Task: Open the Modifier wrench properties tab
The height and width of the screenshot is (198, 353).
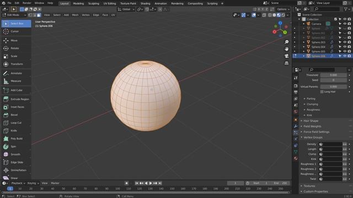Action: [296, 126]
